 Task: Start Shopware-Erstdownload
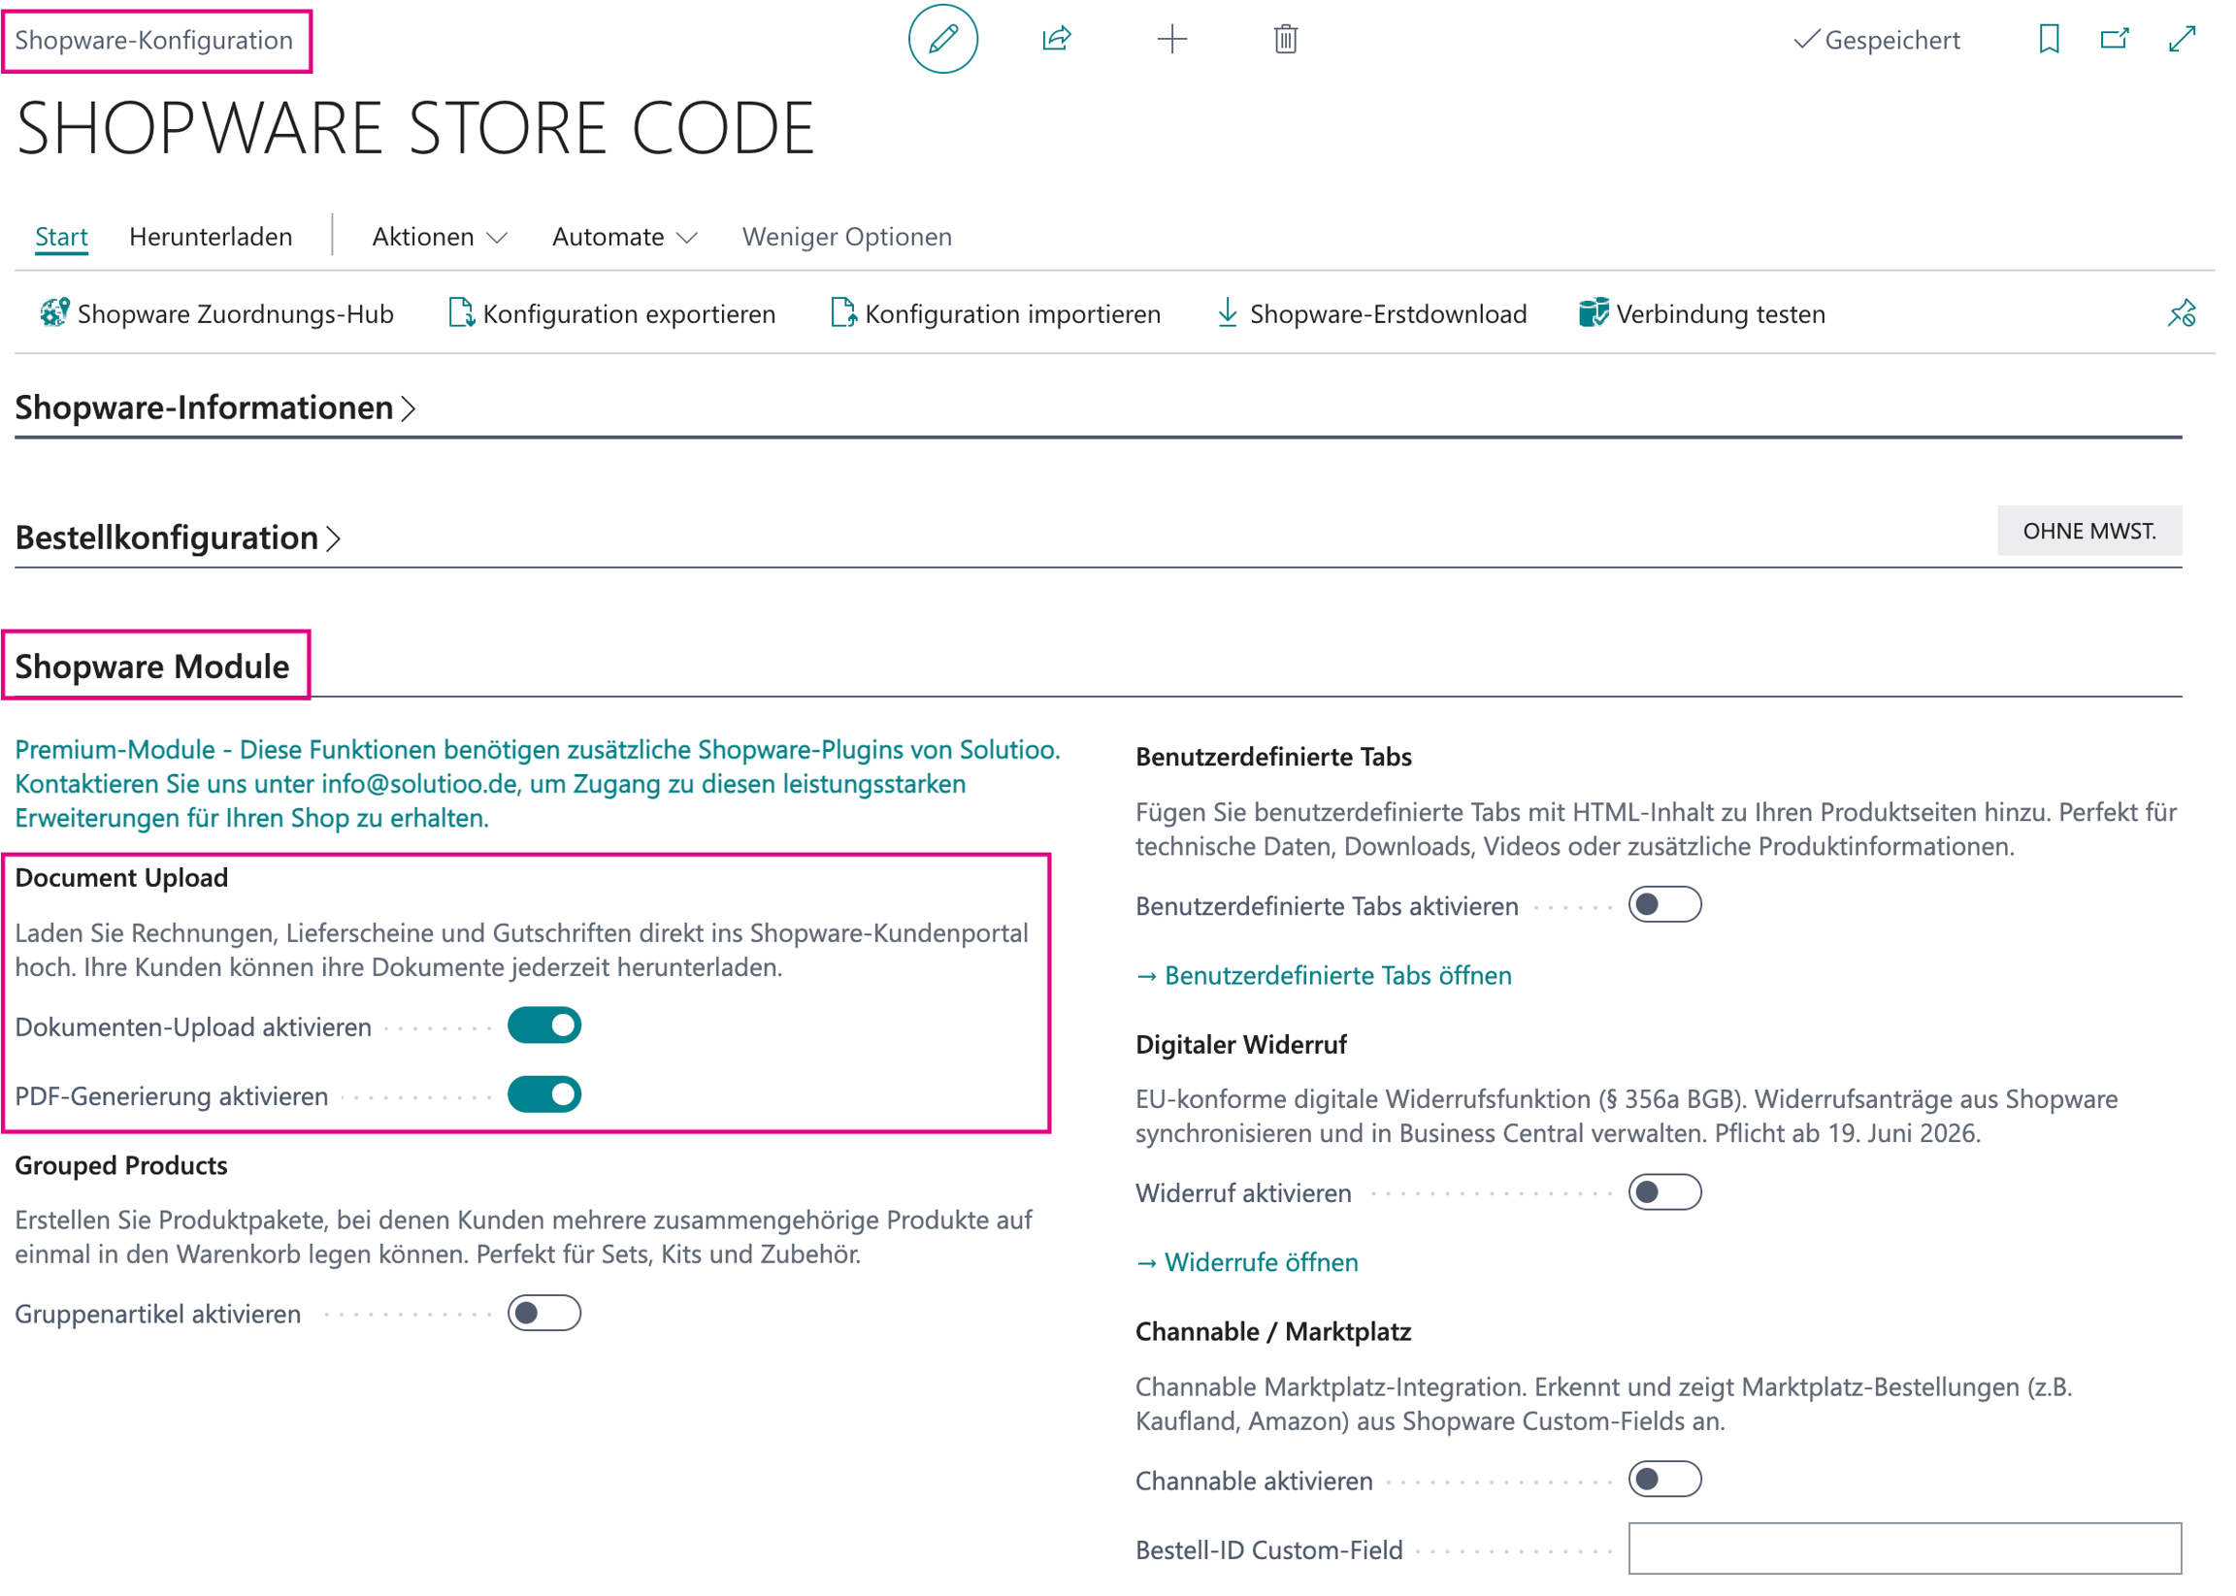[x=1371, y=313]
